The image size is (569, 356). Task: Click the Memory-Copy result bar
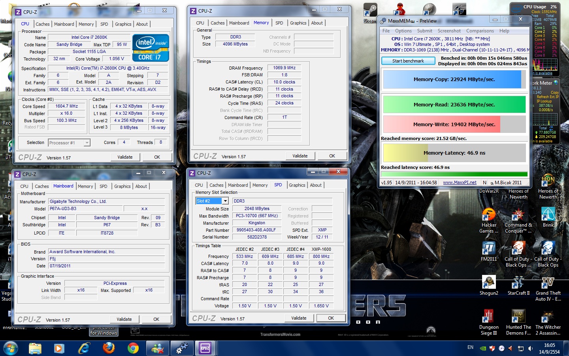(x=454, y=79)
